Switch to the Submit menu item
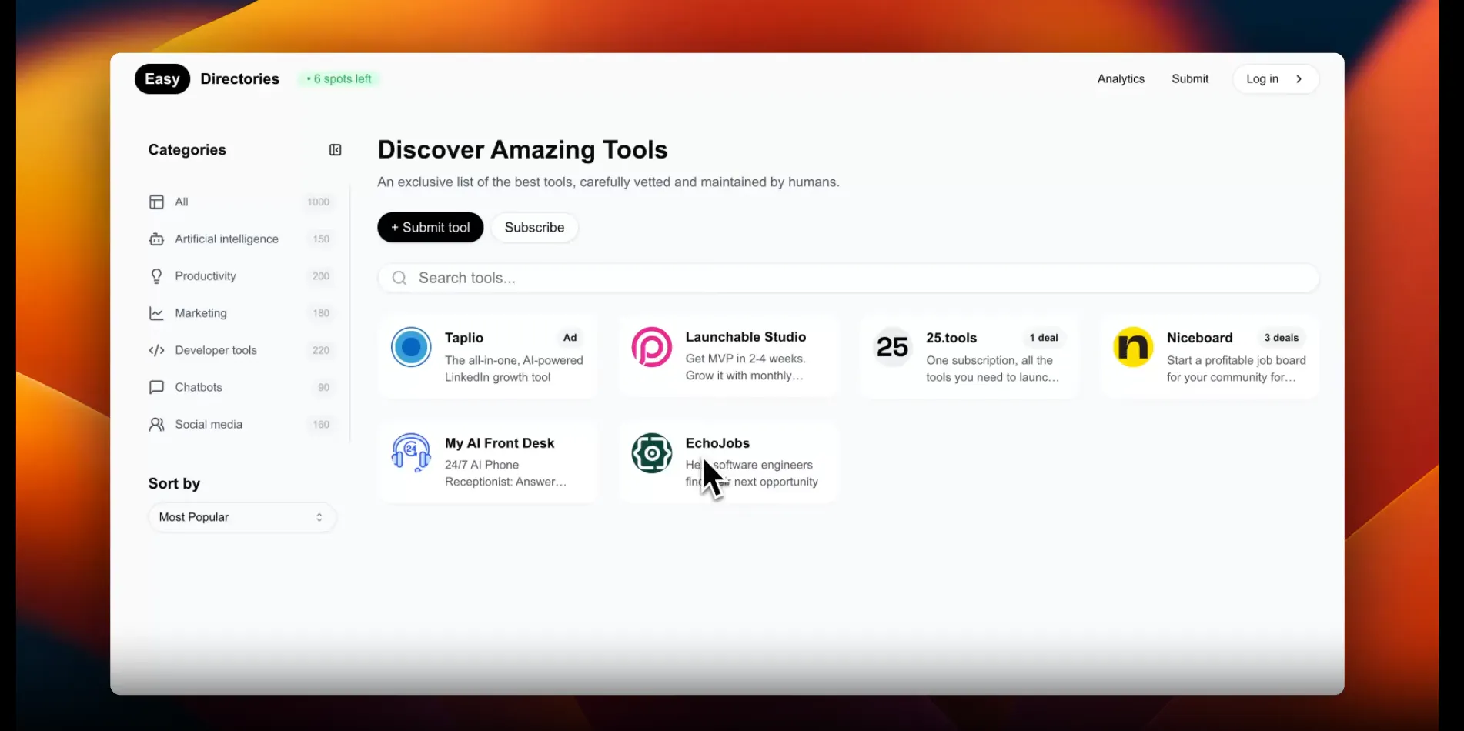Screen dimensions: 1464x731 click(1190, 78)
